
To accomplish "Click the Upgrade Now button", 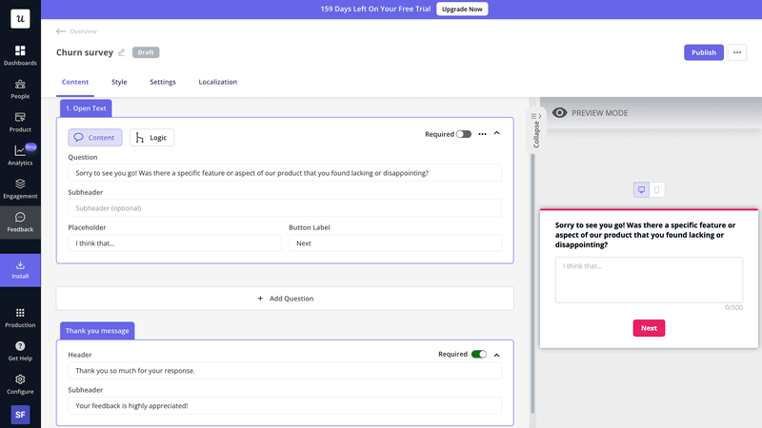I will (463, 9).
